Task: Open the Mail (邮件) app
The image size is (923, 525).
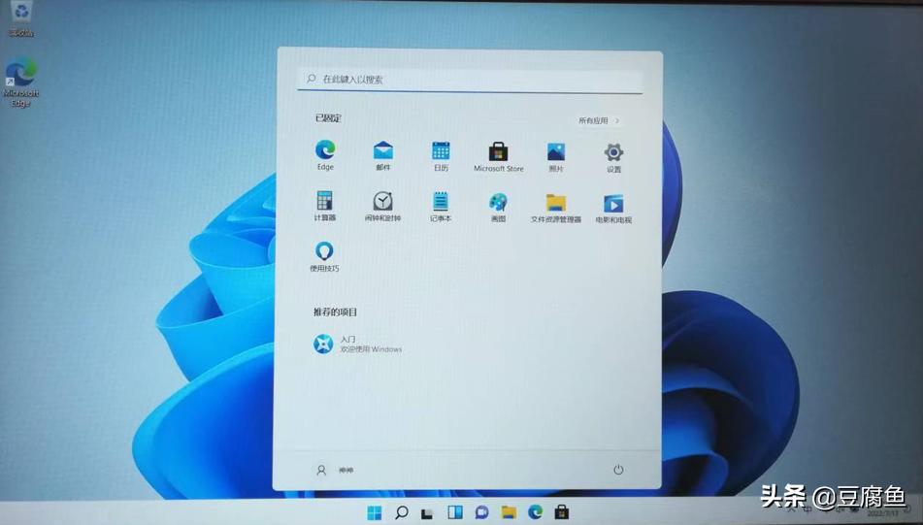Action: (383, 155)
